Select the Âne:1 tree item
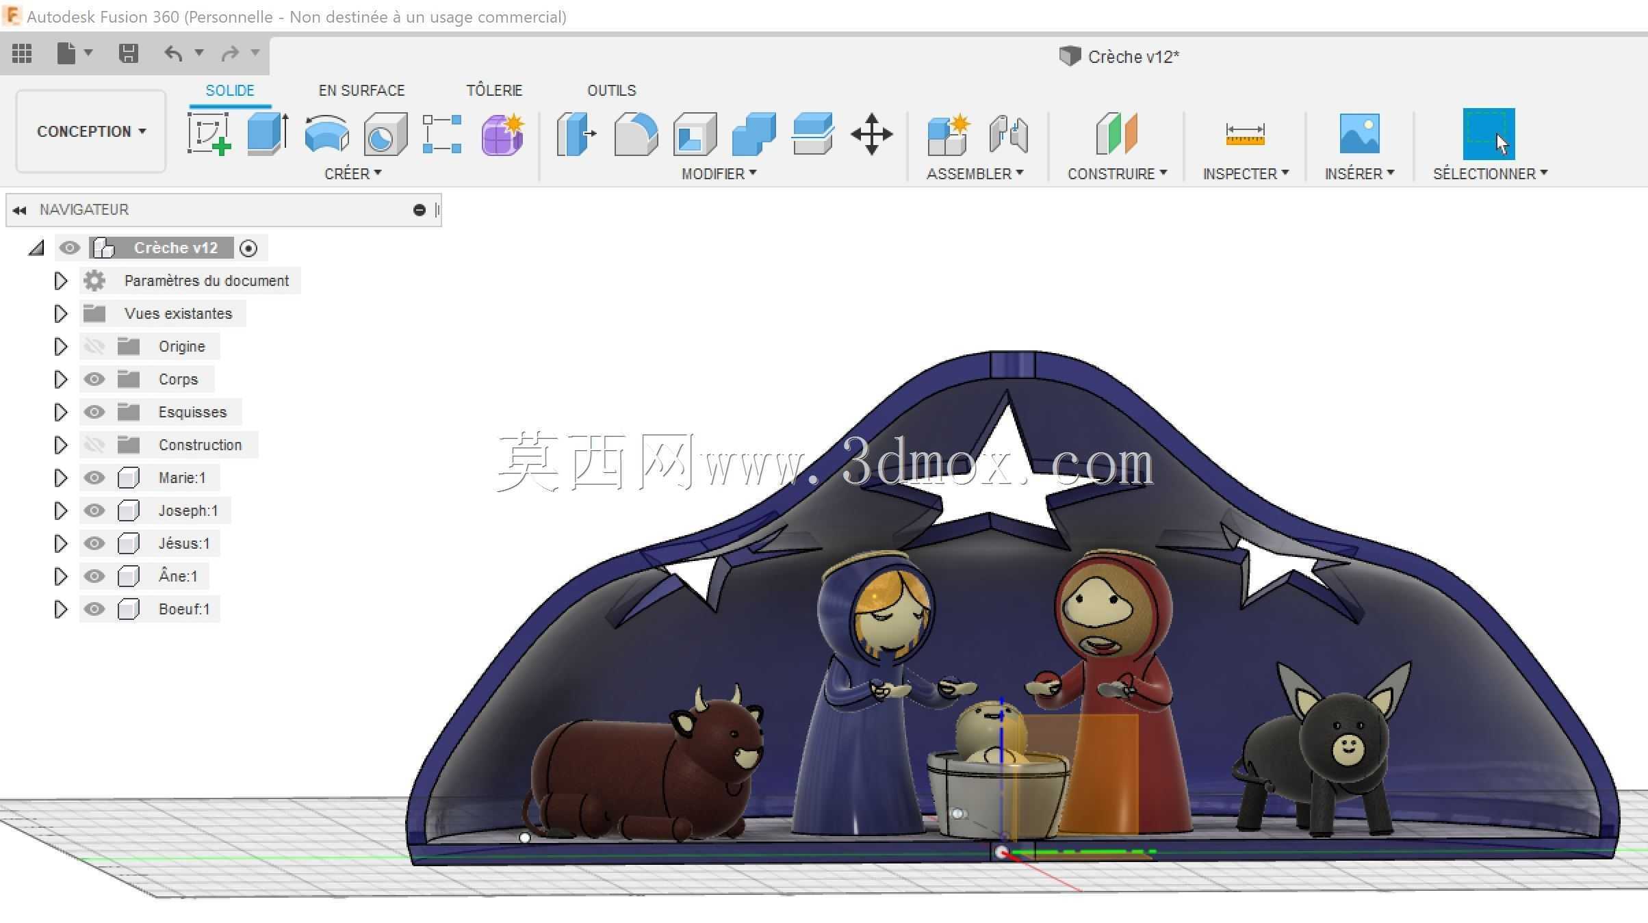Image resolution: width=1648 pixels, height=923 pixels. (178, 576)
